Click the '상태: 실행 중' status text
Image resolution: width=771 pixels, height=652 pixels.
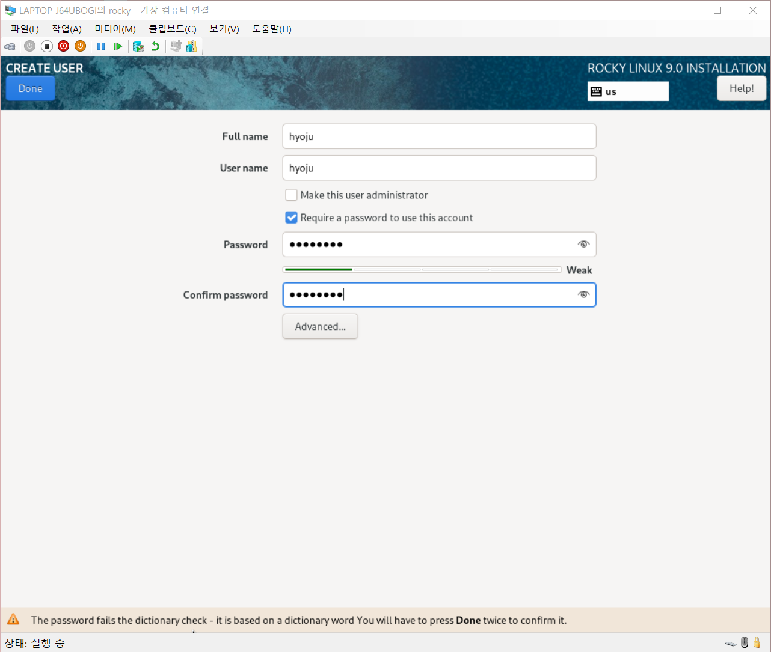click(x=35, y=643)
